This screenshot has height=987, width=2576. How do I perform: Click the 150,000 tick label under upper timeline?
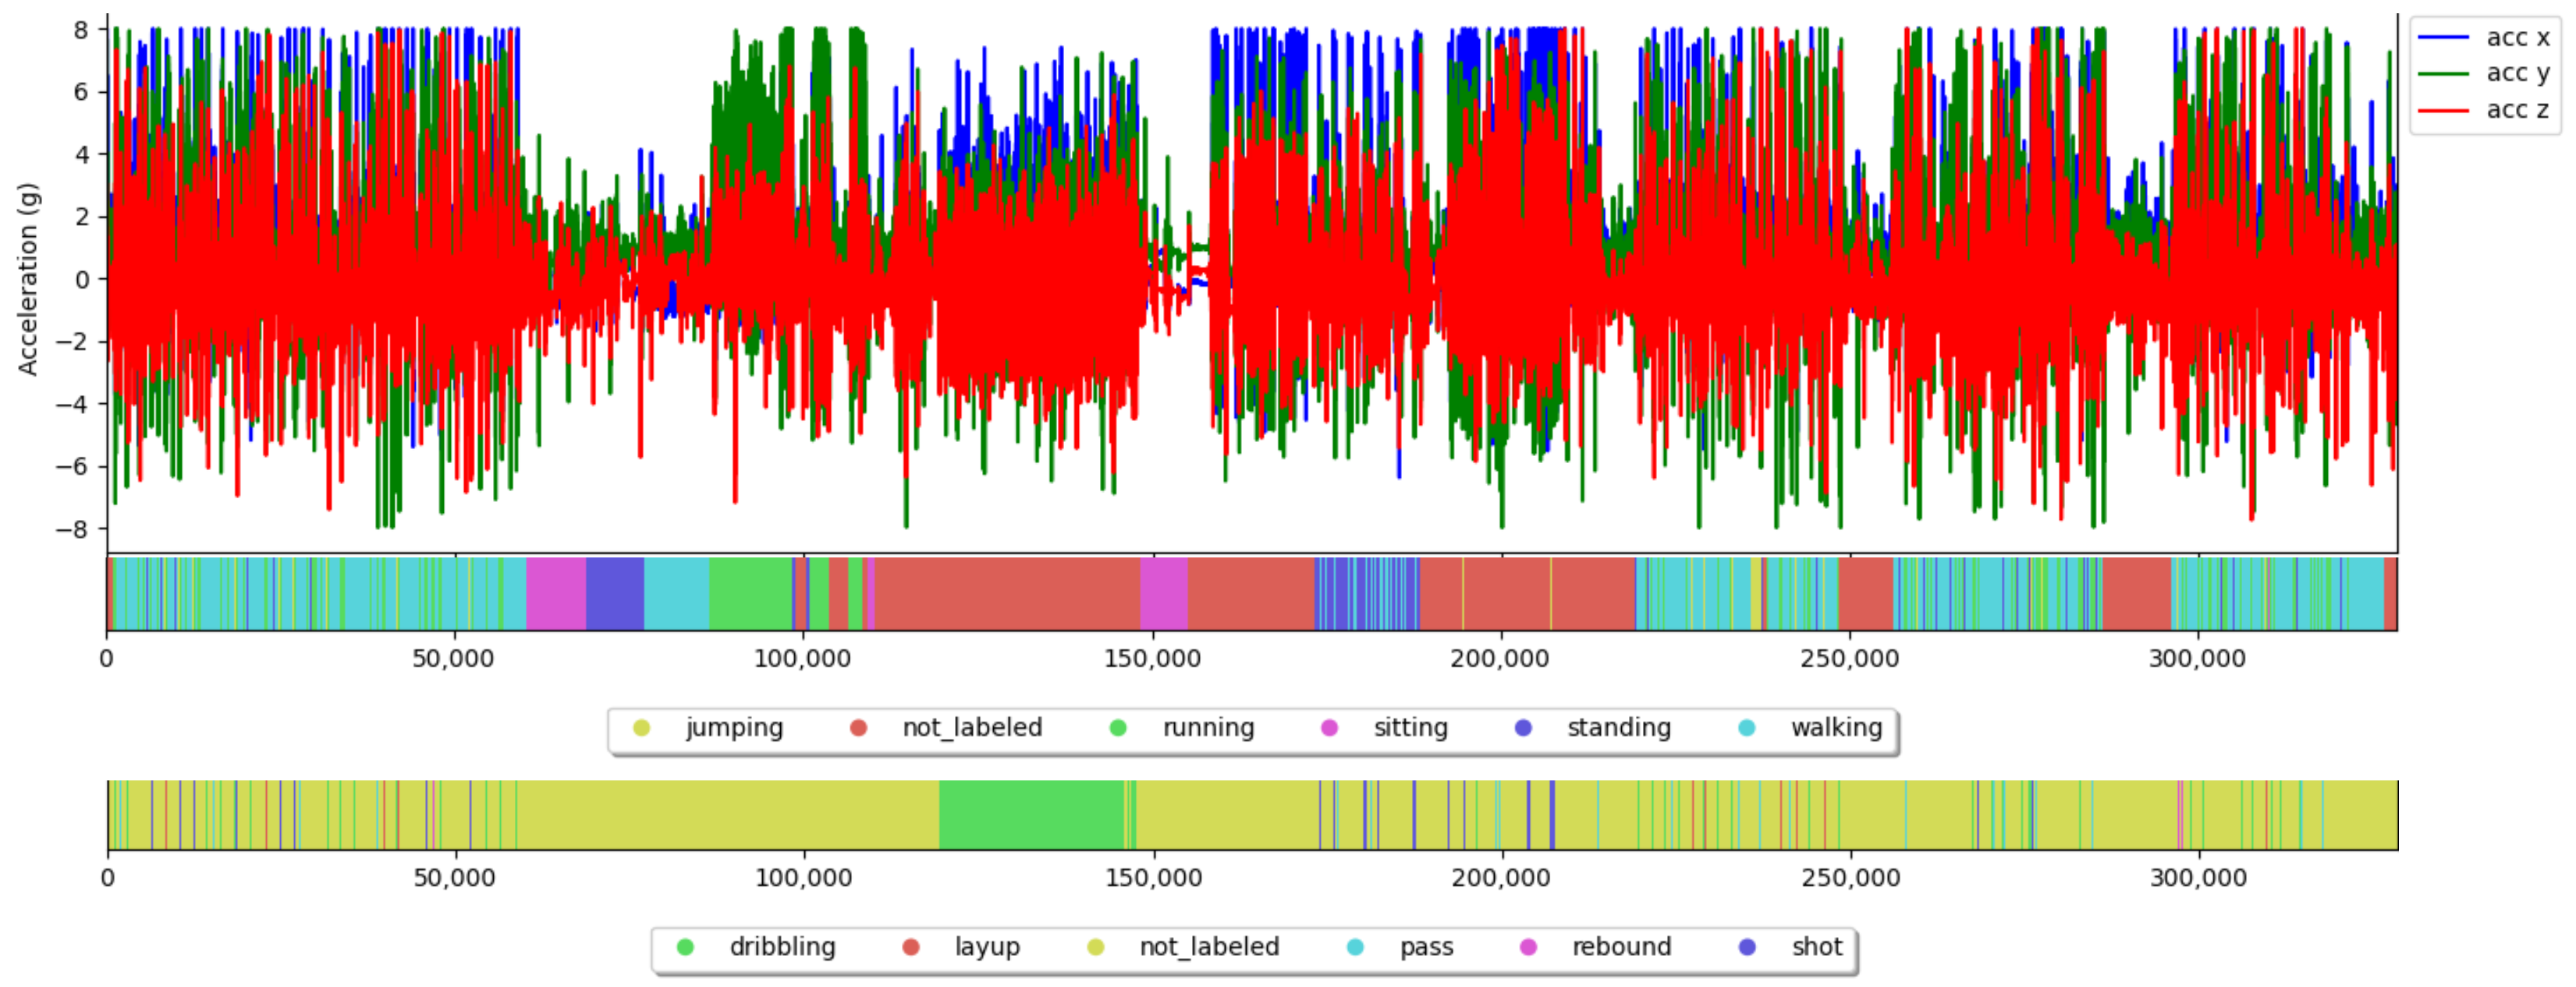1152,660
